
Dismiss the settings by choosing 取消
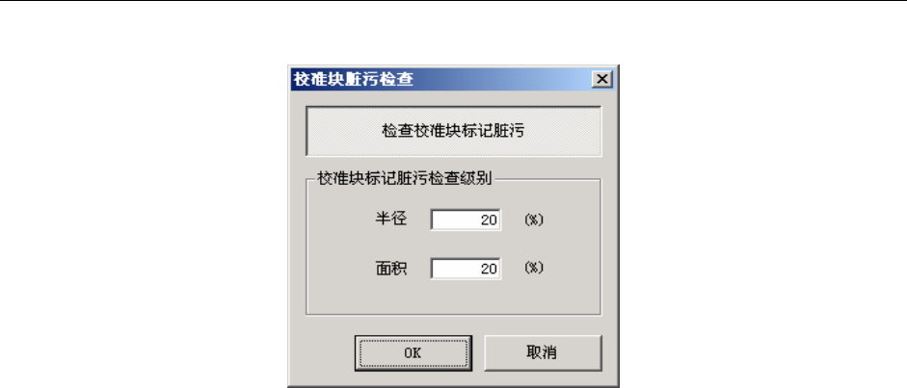[543, 353]
